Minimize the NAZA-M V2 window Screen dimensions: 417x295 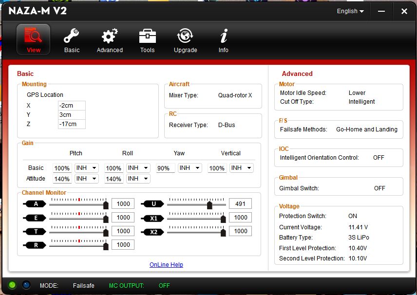381,11
